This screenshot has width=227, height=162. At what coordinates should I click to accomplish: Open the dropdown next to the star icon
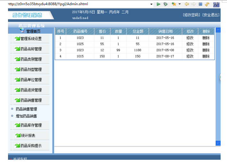point(180,4)
